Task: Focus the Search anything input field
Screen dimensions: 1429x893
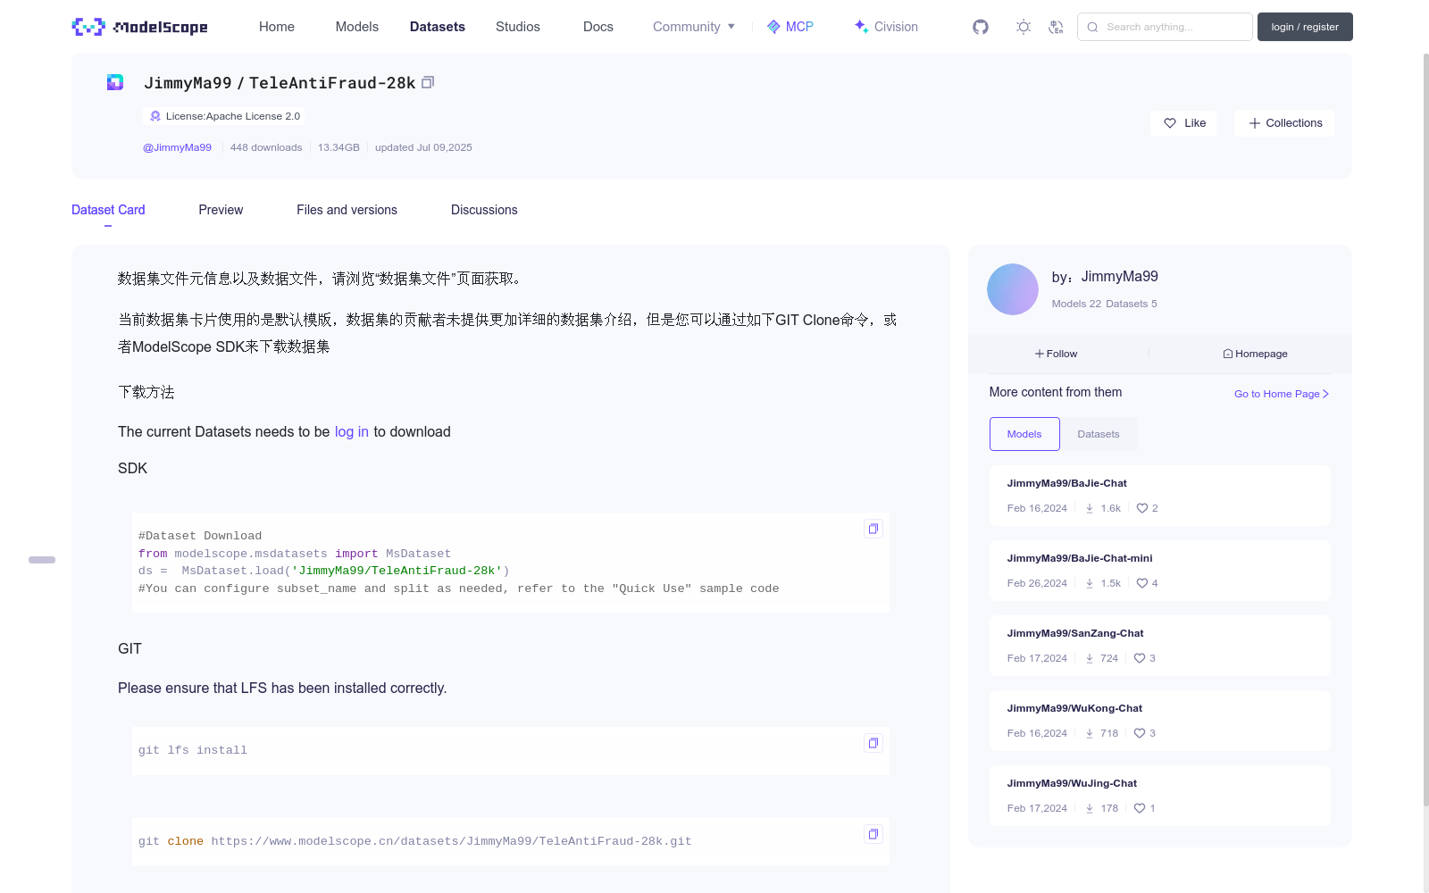Action: [x=1165, y=27]
